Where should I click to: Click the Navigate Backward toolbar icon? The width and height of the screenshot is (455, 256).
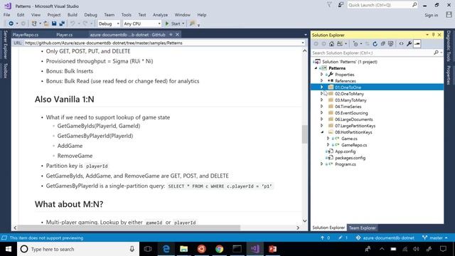[11, 23]
